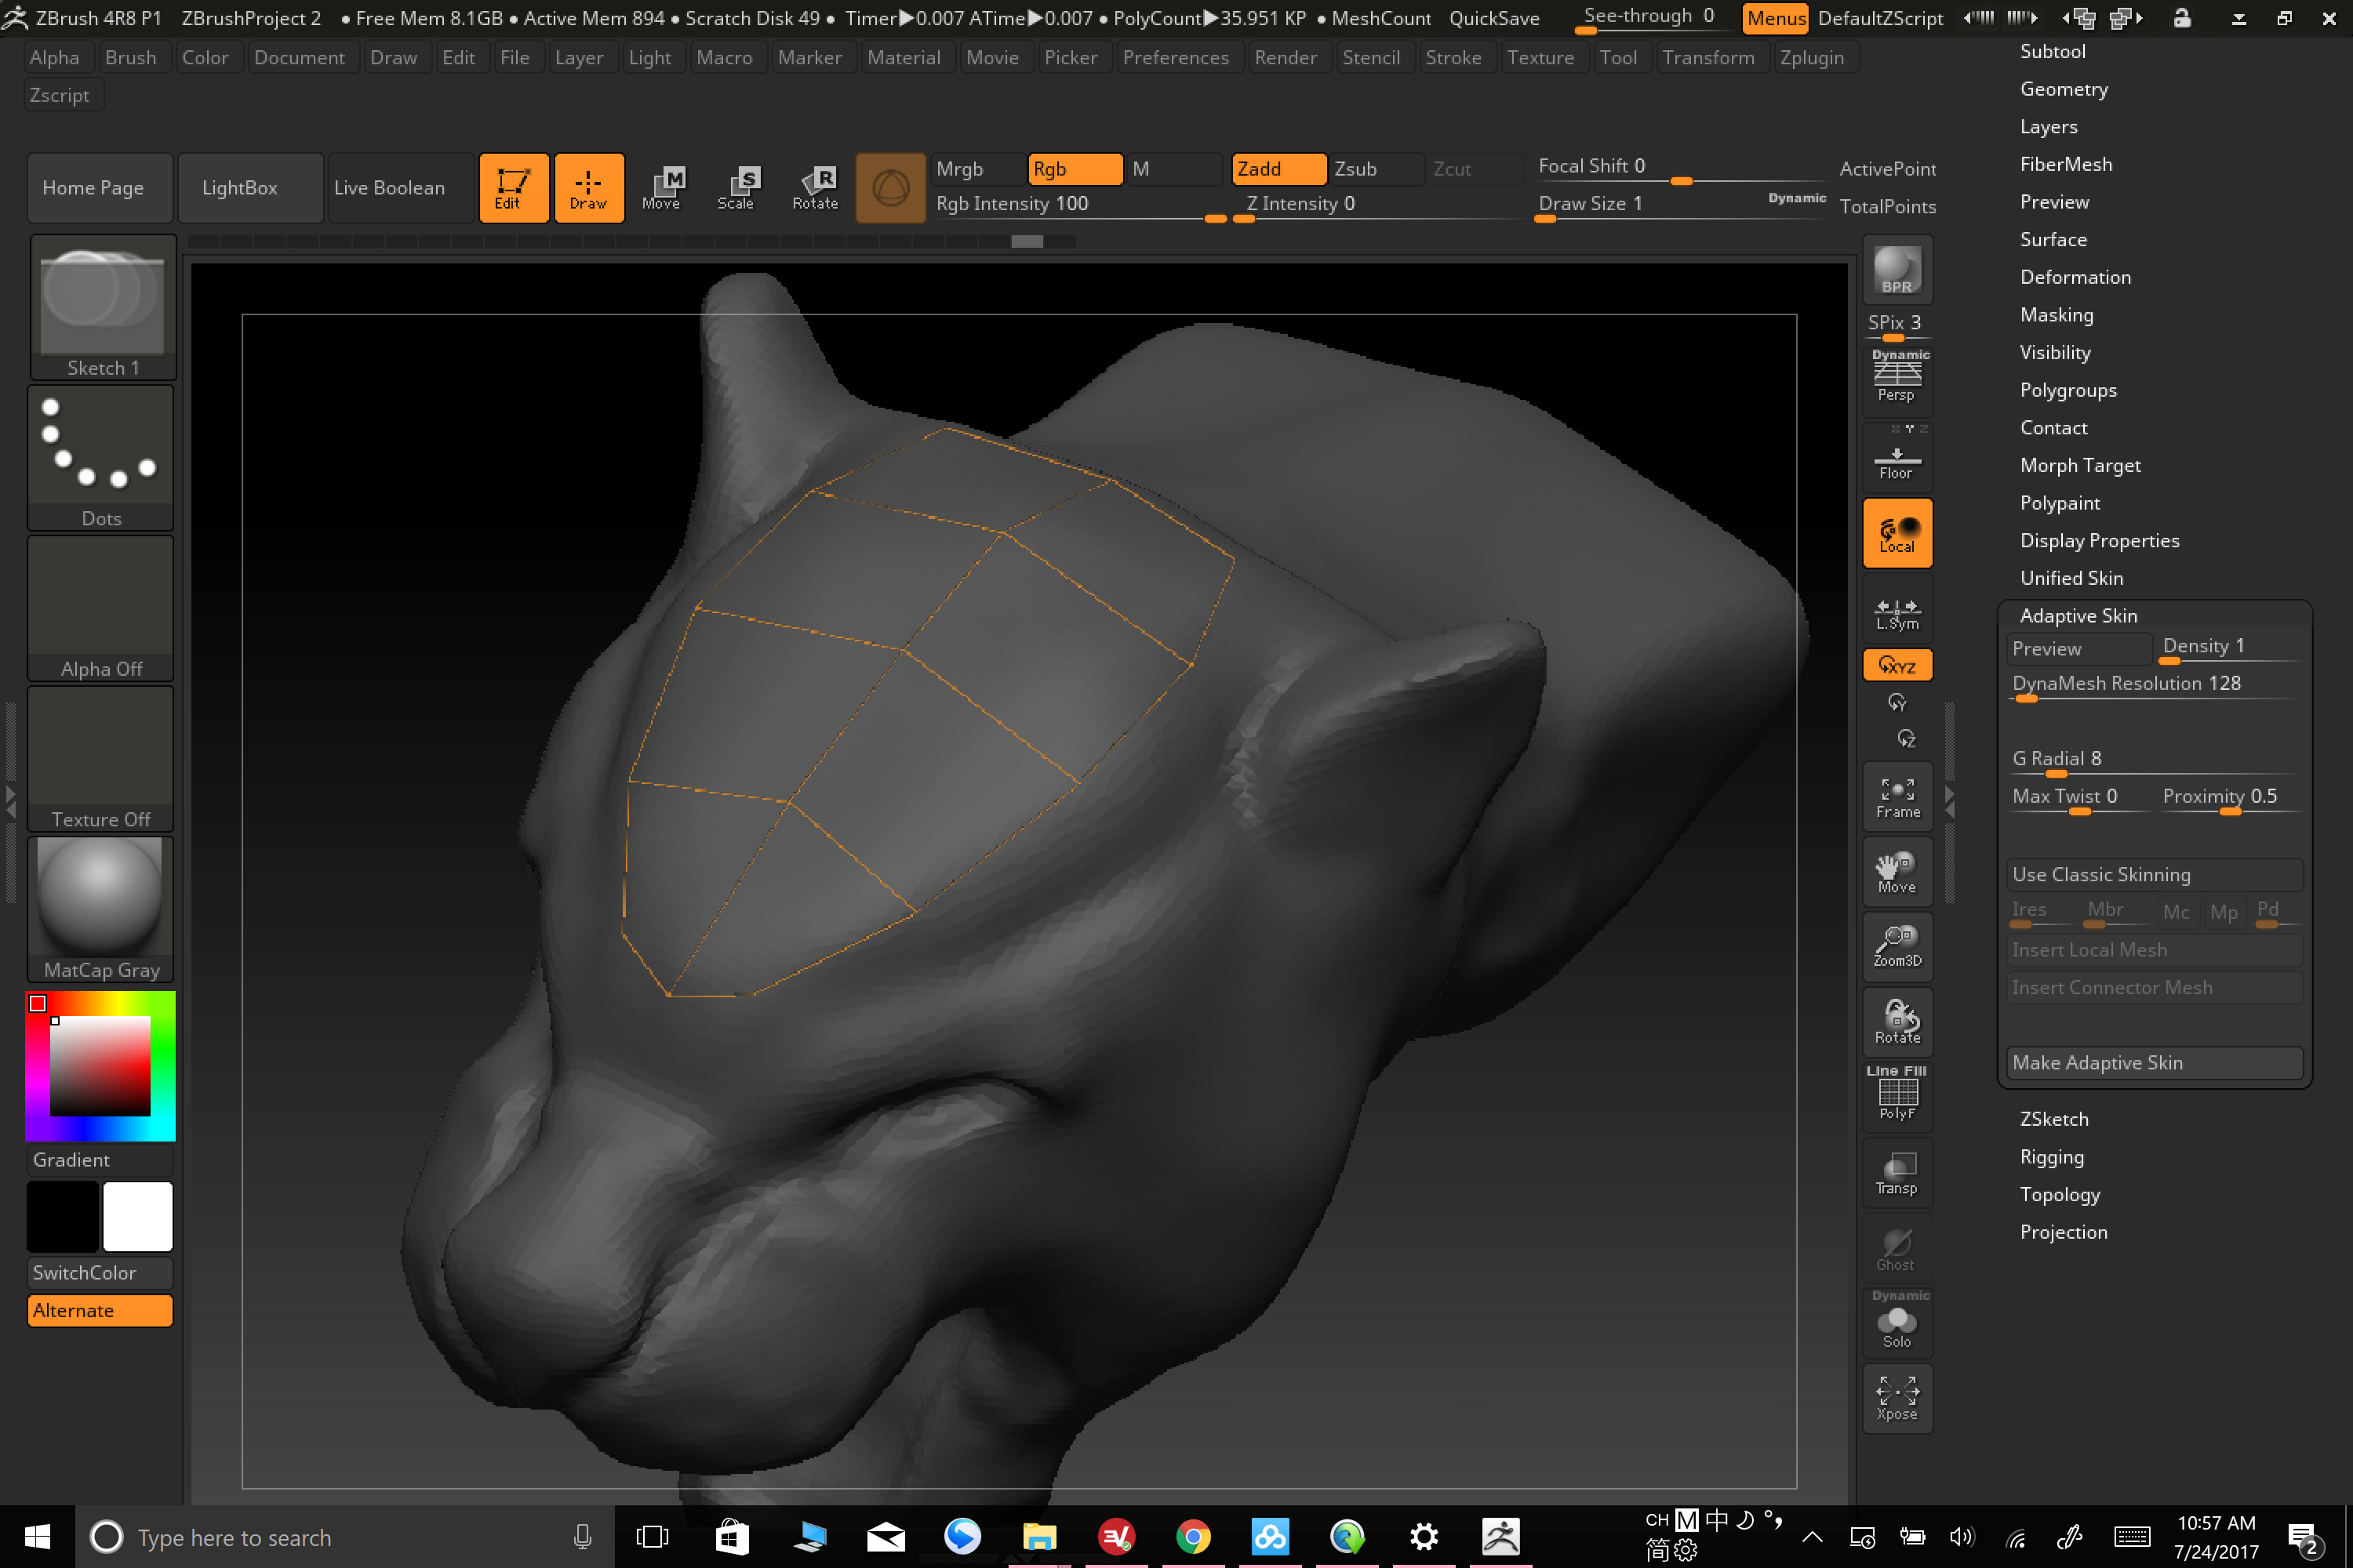
Task: Select the Zoom3D navigation icon
Action: pos(1897,946)
